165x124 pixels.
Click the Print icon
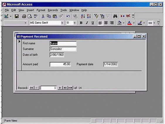[24, 16]
